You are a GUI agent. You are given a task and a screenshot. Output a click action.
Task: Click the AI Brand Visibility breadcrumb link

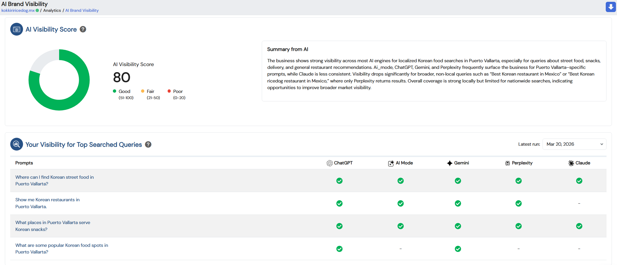[82, 10]
